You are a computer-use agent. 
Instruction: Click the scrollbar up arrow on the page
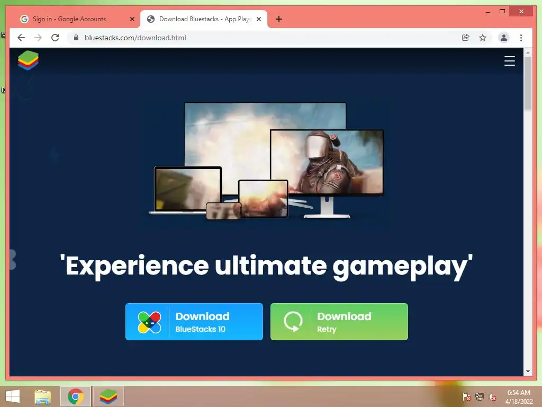click(528, 52)
